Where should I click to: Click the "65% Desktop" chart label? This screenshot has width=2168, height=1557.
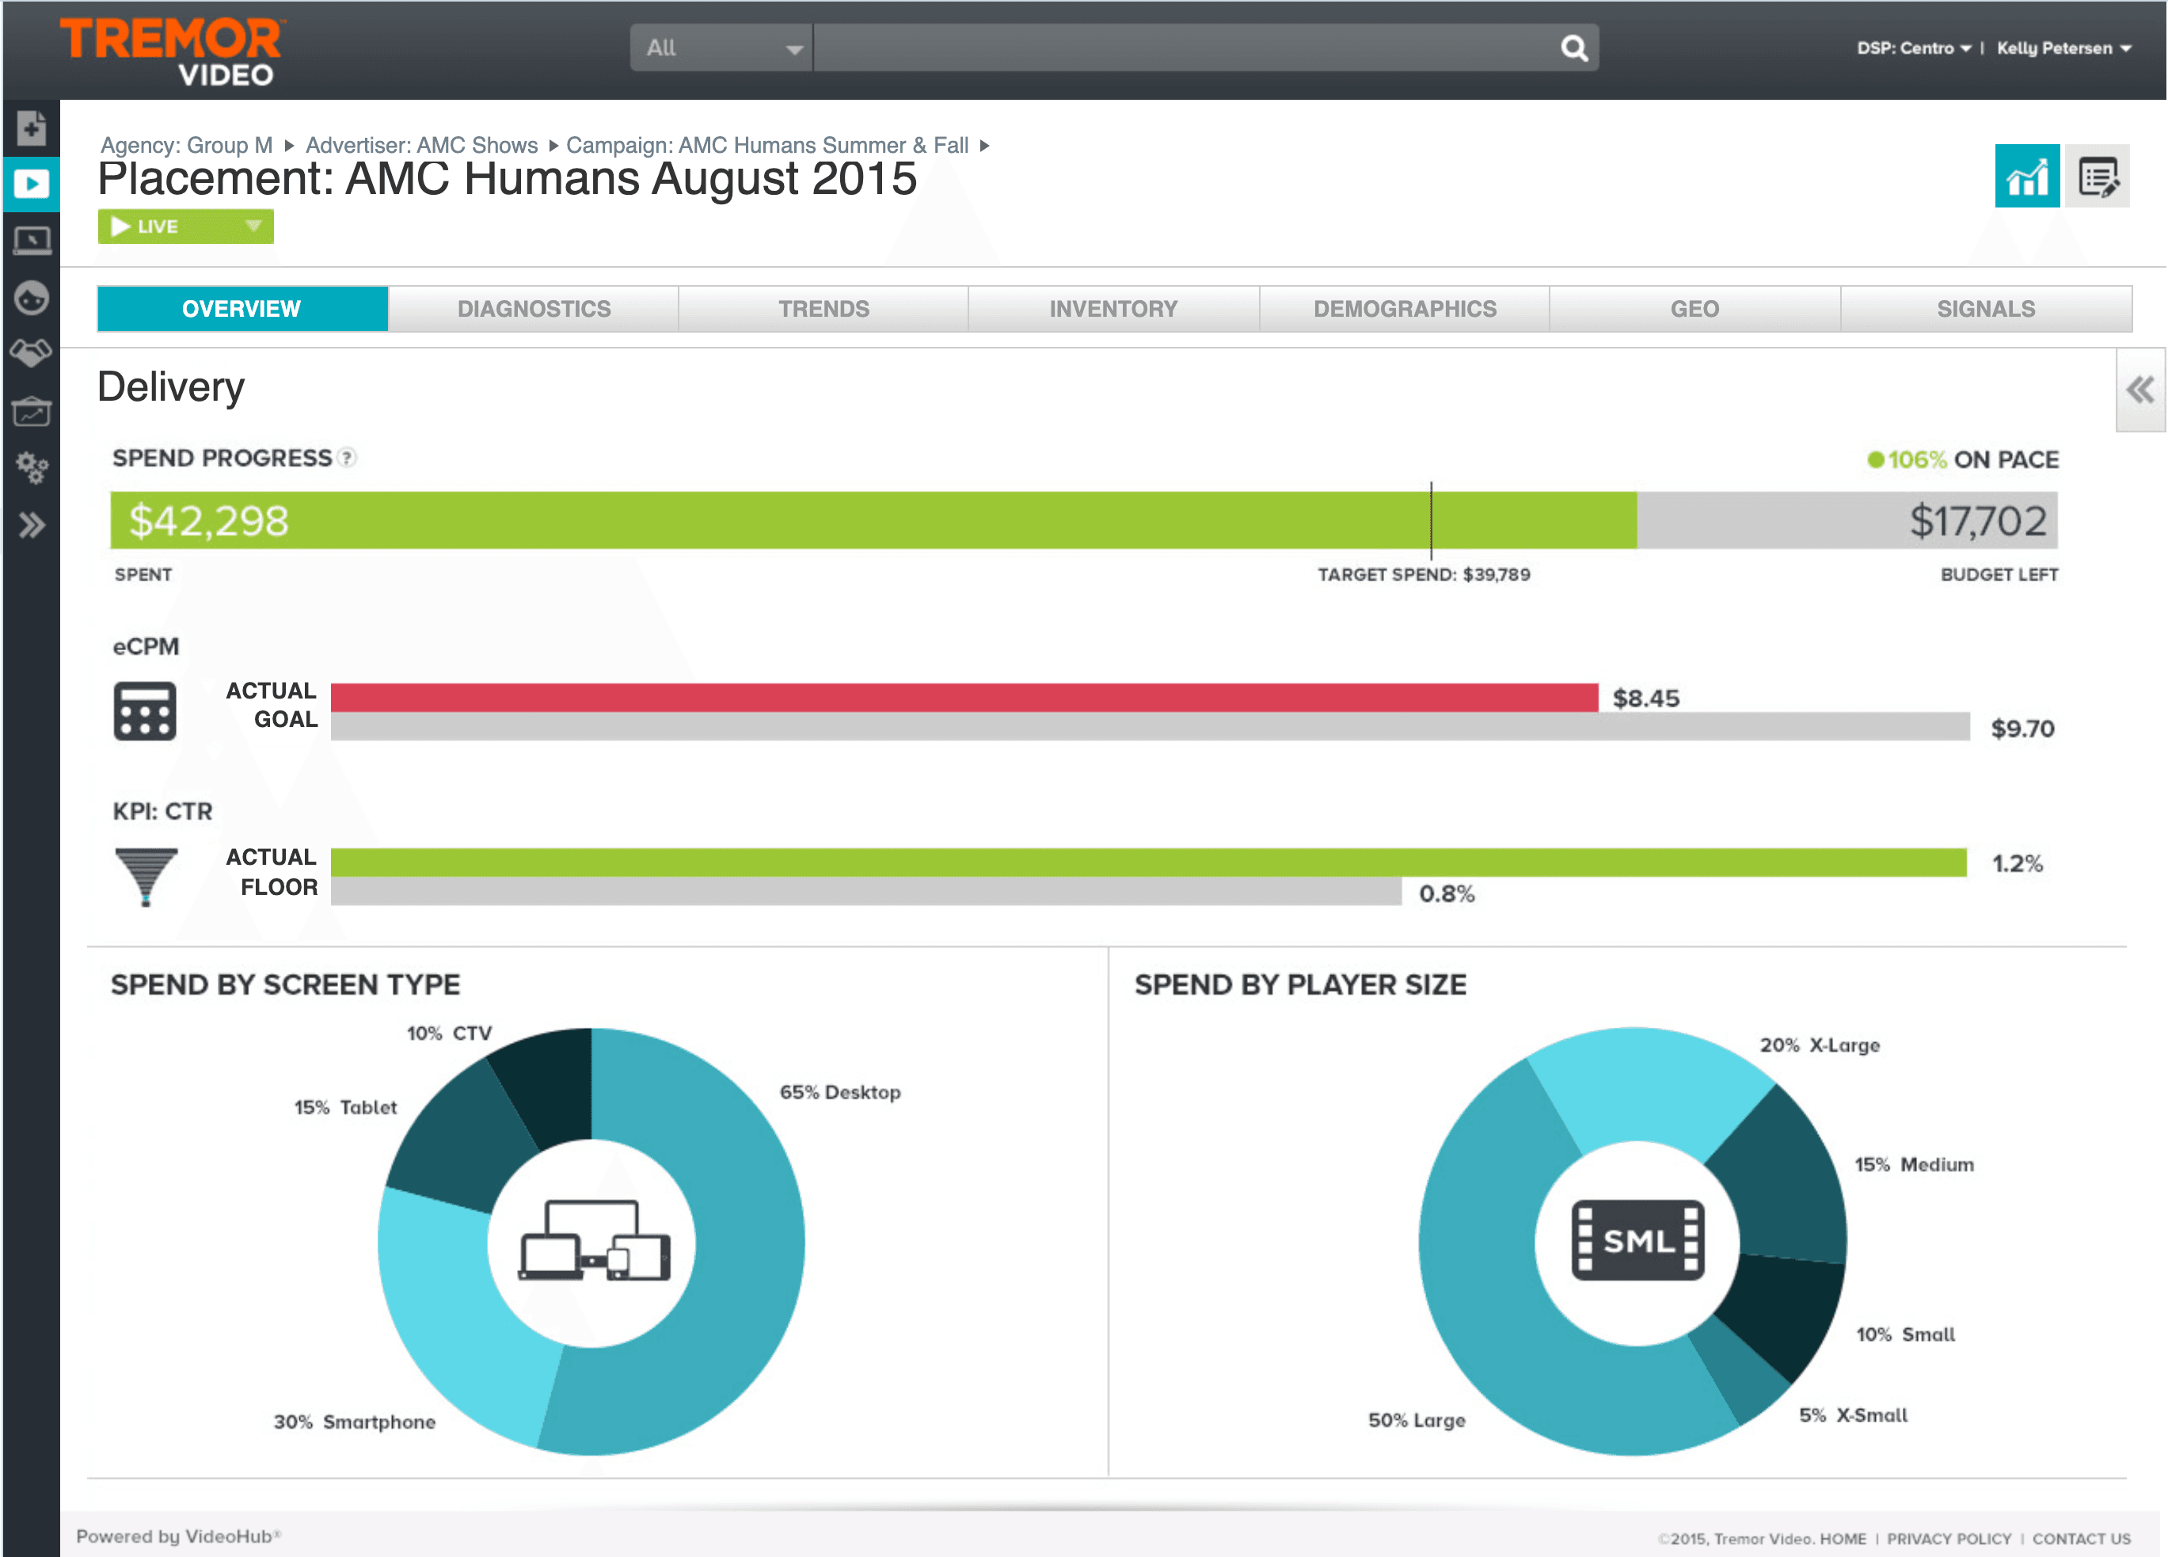pyautogui.click(x=839, y=1091)
